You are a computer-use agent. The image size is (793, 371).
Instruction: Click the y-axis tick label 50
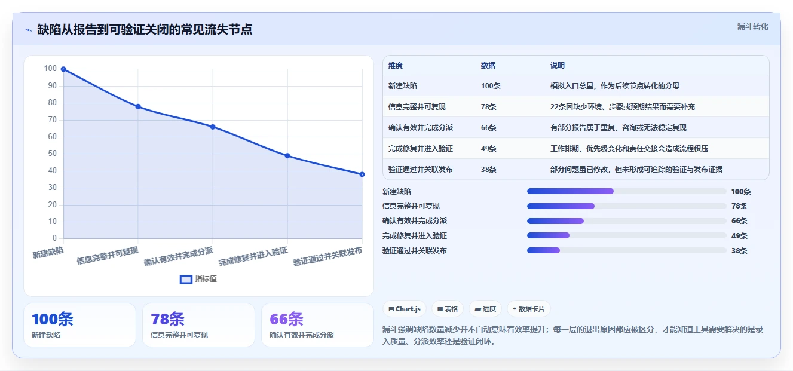(53, 154)
